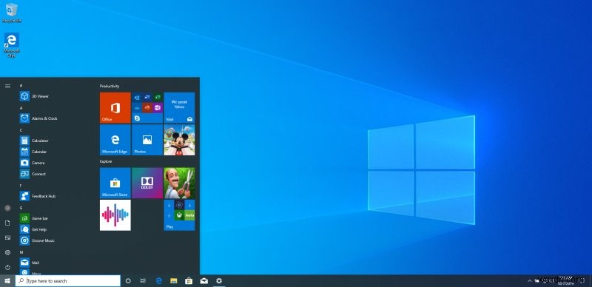The image size is (592, 287).
Task: Open the Photos tile
Action: [x=147, y=140]
